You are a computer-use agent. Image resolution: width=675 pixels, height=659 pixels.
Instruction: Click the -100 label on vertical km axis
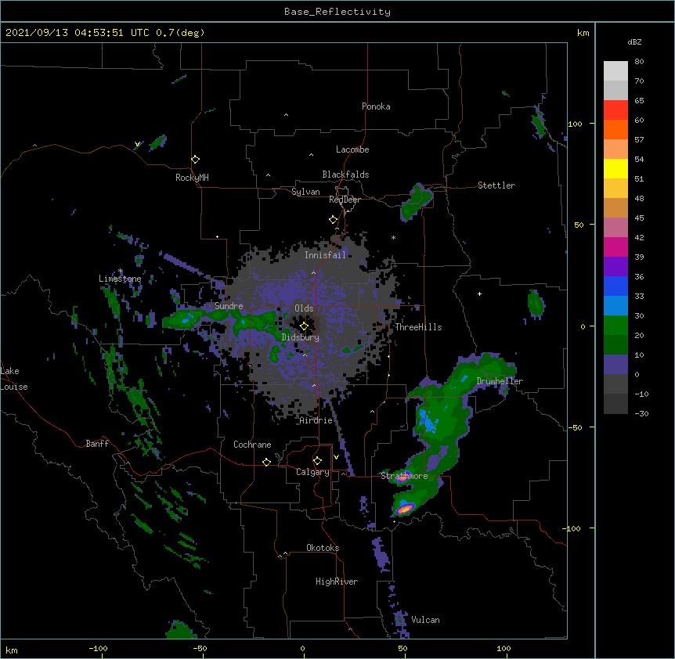pyautogui.click(x=572, y=528)
